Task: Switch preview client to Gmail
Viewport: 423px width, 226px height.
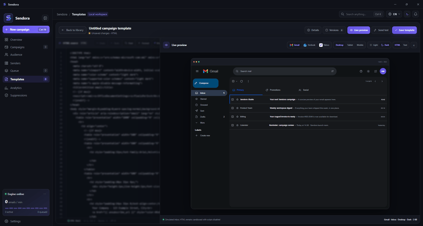Action: click(295, 45)
